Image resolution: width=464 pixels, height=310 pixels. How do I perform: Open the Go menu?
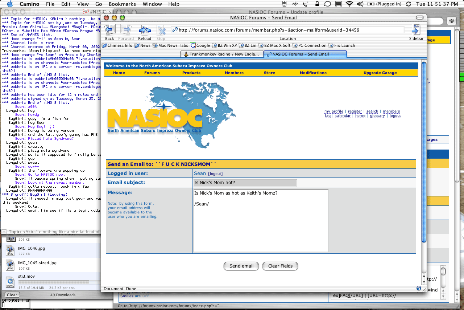[x=99, y=4]
